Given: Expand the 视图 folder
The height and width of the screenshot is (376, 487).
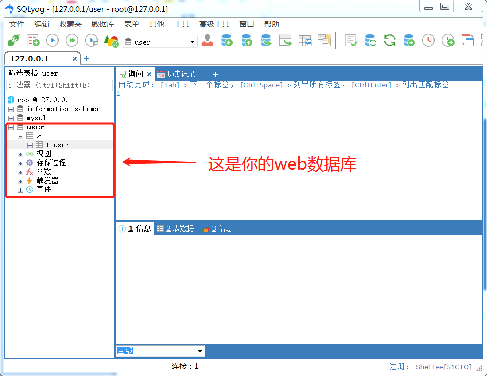Looking at the screenshot, I should click(x=20, y=154).
